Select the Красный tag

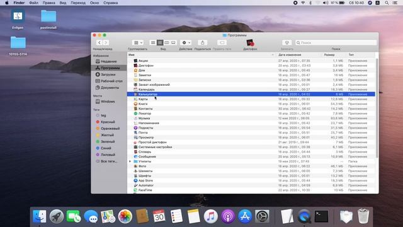pos(108,122)
